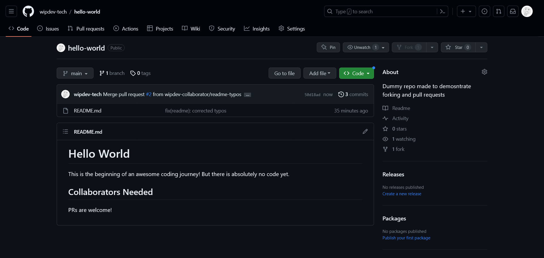Viewport: 544px width, 258px height.
Task: Open the command palette icon
Action: [443, 11]
